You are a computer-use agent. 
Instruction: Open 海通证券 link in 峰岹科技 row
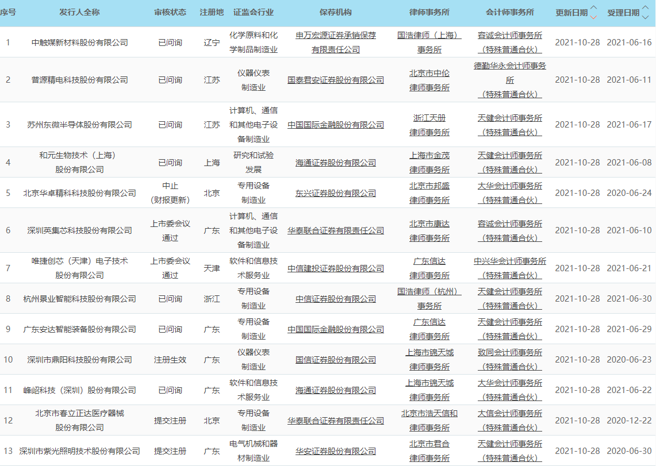pyautogui.click(x=336, y=390)
